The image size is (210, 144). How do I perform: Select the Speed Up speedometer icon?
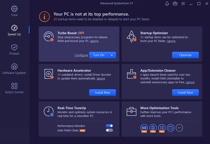click(14, 28)
